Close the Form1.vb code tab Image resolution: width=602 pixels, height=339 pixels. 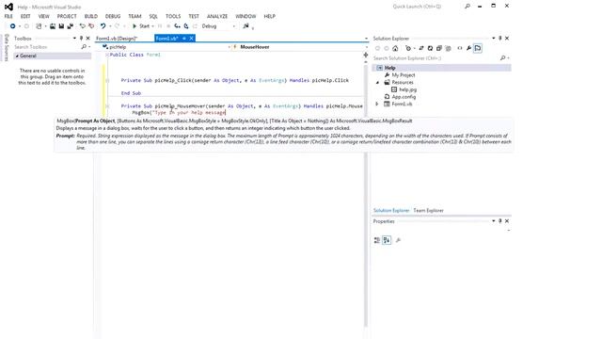click(191, 39)
